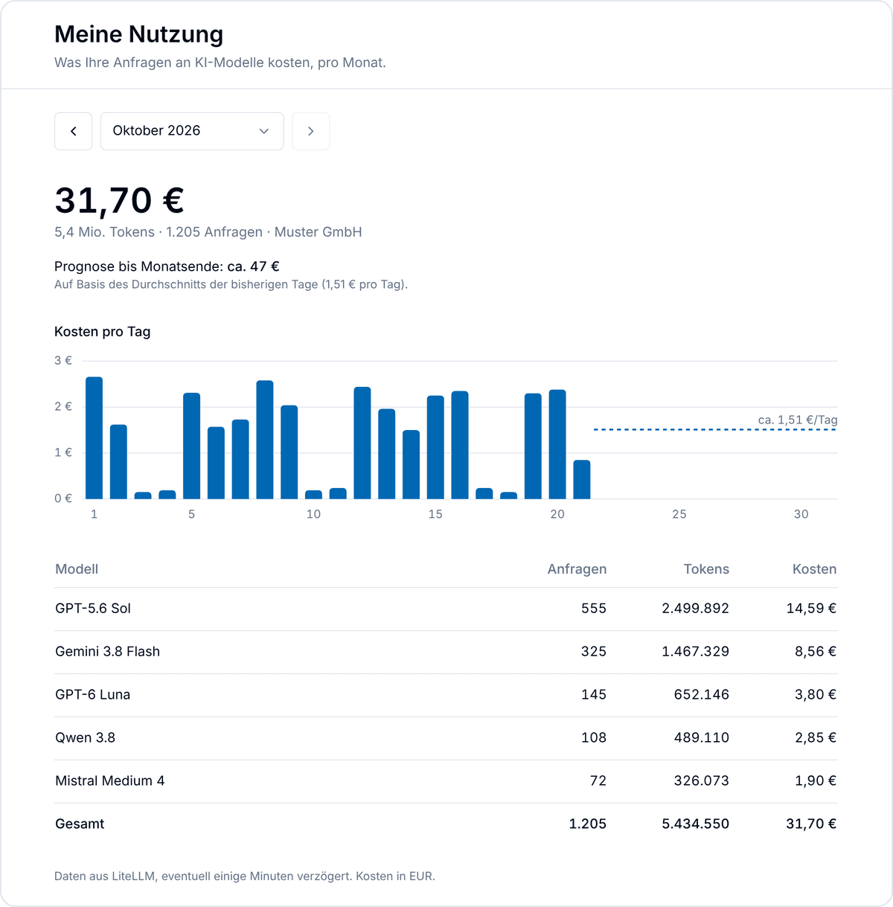Go to the previous month with left chevron
The width and height of the screenshot is (893, 907).
pyautogui.click(x=73, y=131)
